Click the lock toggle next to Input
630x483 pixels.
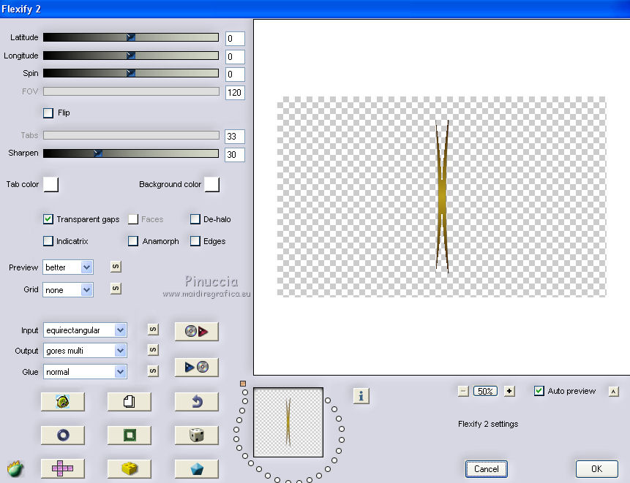point(153,330)
